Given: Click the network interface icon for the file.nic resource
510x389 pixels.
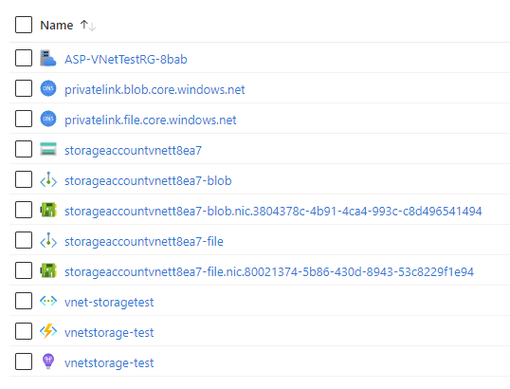Looking at the screenshot, I should [x=48, y=270].
